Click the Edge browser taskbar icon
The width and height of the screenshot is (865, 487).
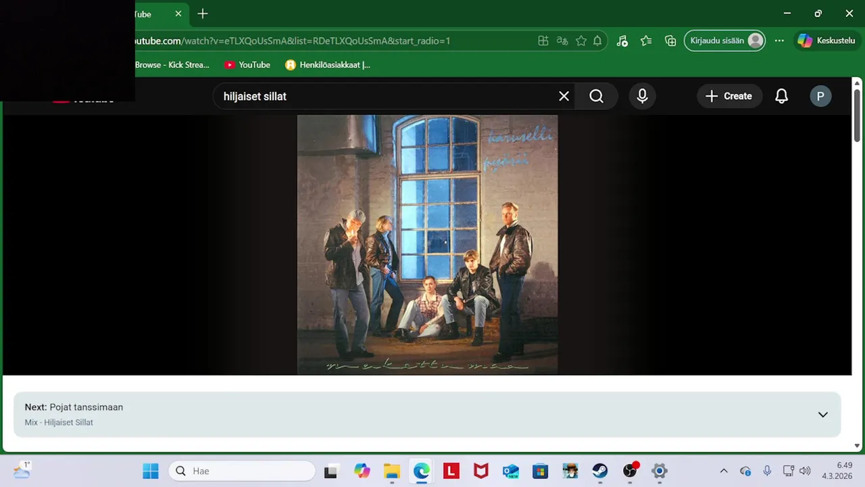pos(422,471)
